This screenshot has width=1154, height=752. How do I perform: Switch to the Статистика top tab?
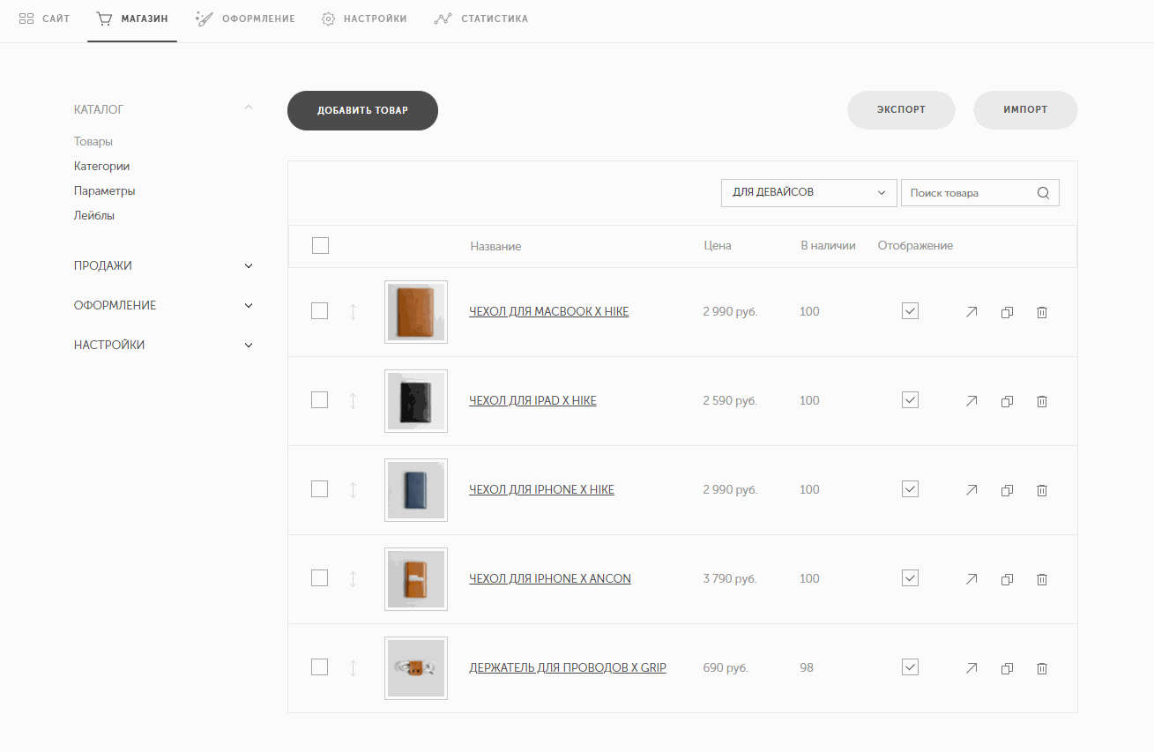point(481,19)
